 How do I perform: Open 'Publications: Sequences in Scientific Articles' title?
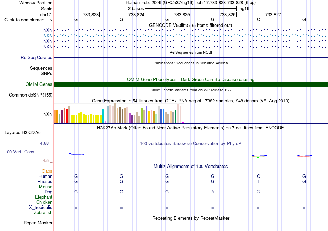[x=191, y=63]
